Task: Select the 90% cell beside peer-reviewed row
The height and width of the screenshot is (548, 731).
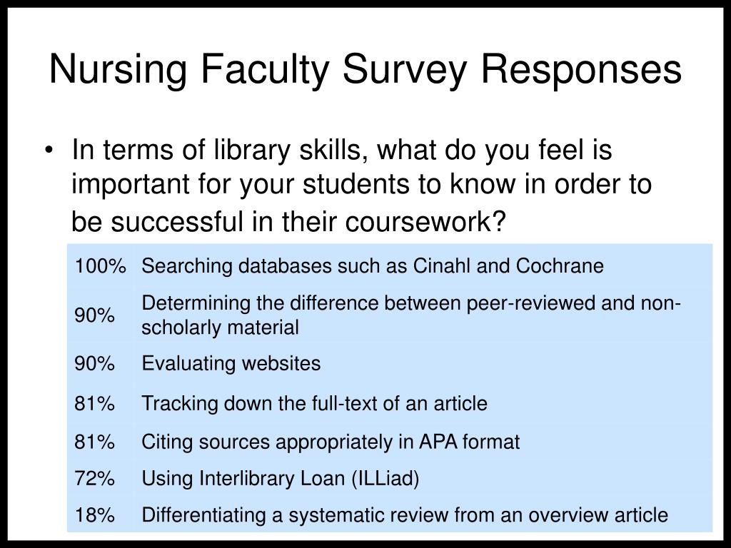Action: pos(95,315)
